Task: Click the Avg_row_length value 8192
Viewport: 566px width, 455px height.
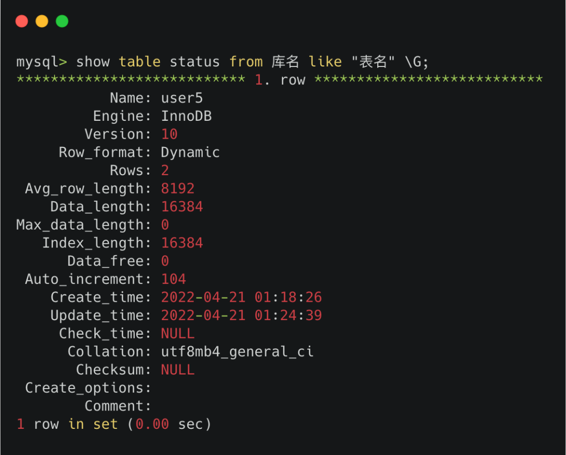Action: tap(178, 189)
